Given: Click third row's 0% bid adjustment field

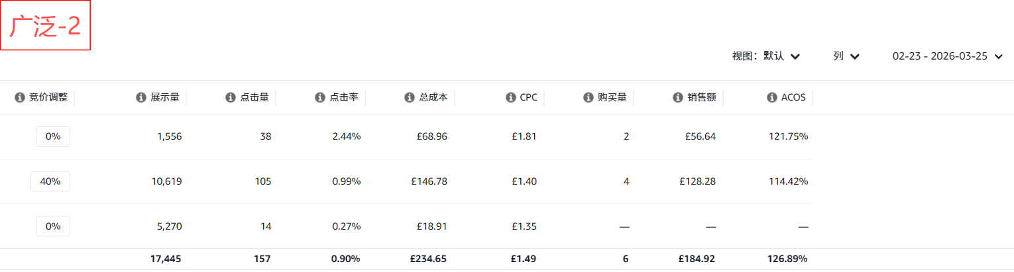Looking at the screenshot, I should [53, 226].
